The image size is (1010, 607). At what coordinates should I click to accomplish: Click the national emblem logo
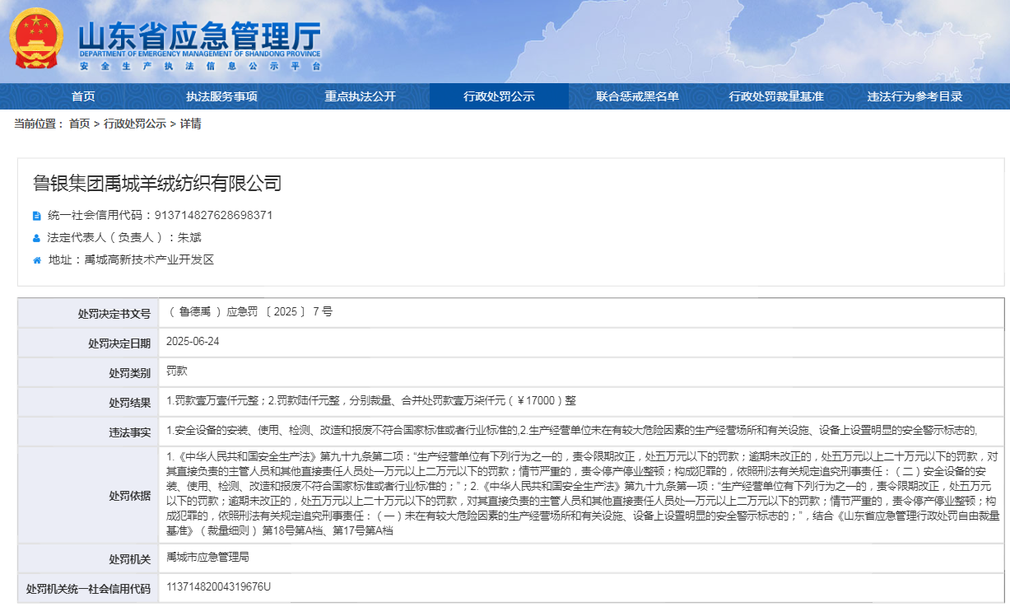(36, 39)
